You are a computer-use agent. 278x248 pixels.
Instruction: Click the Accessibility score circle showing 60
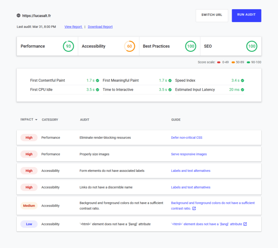click(130, 46)
